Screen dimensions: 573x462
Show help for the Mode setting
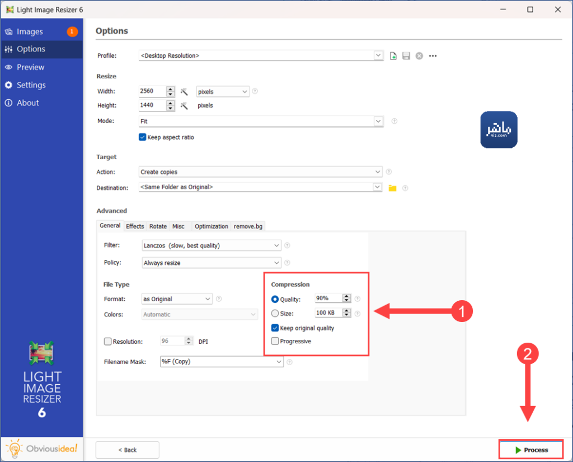click(x=394, y=121)
